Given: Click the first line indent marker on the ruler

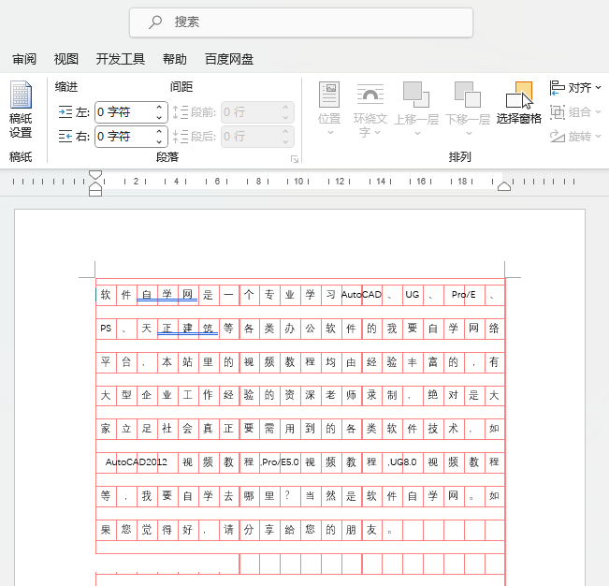Looking at the screenshot, I should [x=95, y=175].
